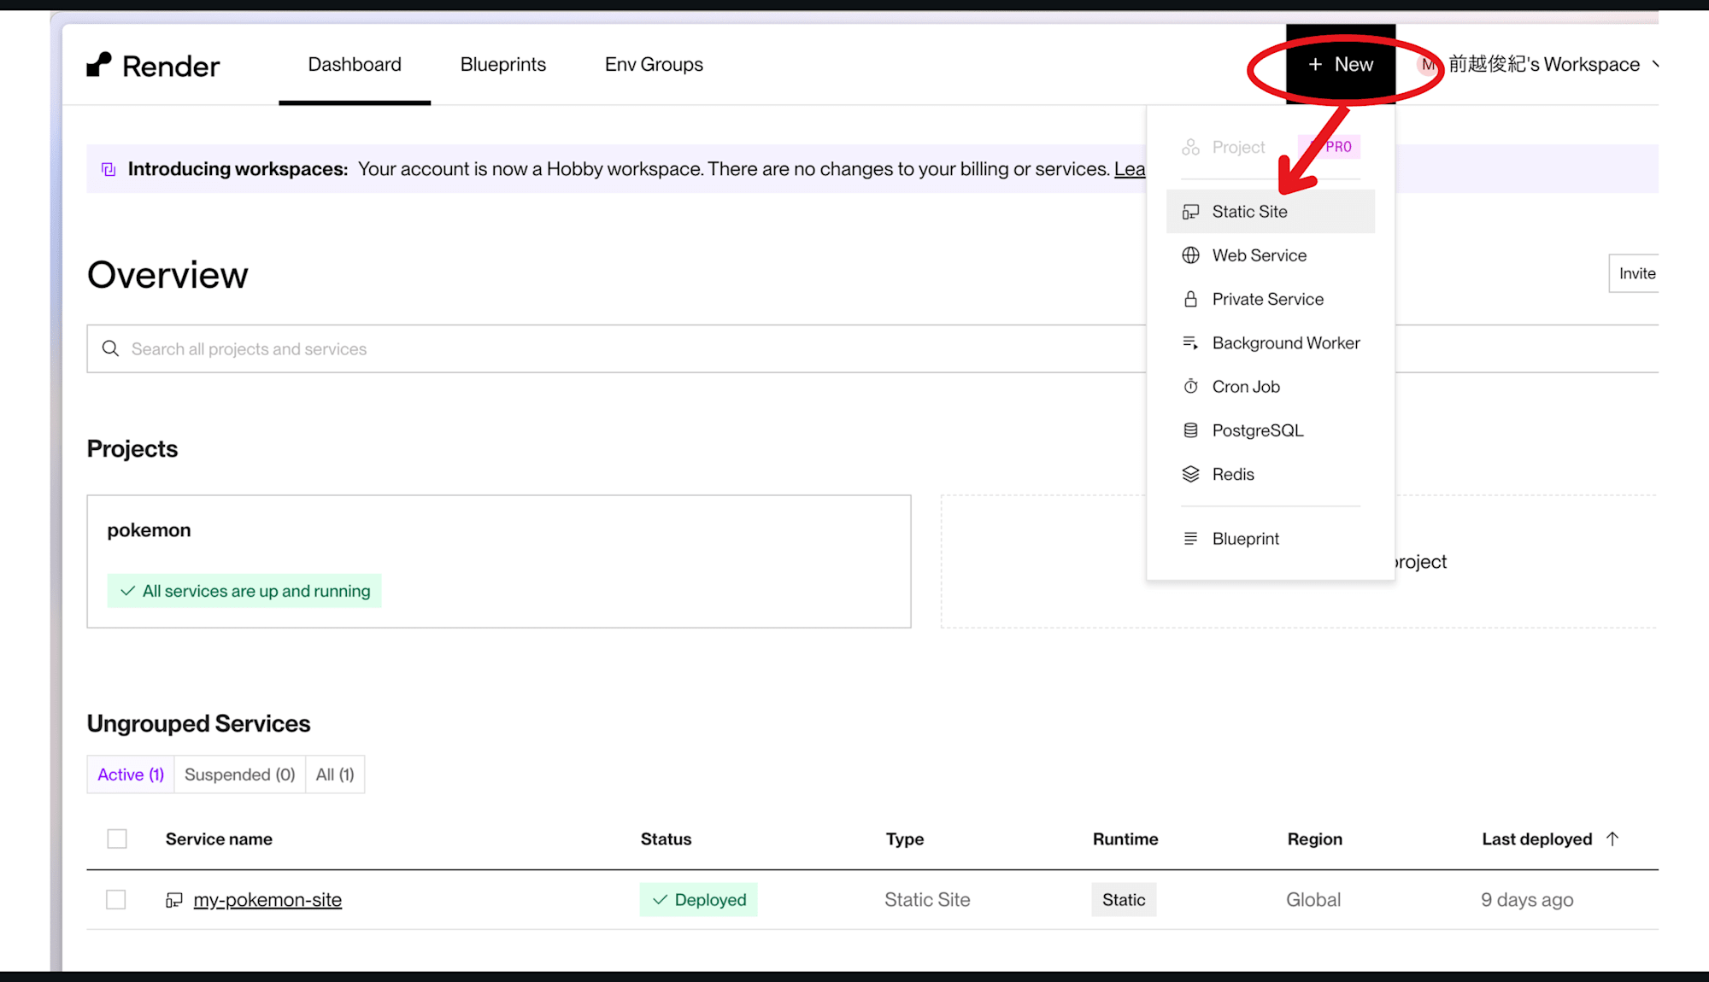Click the Background Worker icon
Screen dimensions: 1709x982
pos(1190,342)
